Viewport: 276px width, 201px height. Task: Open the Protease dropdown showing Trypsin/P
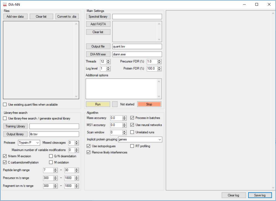(x=29, y=143)
